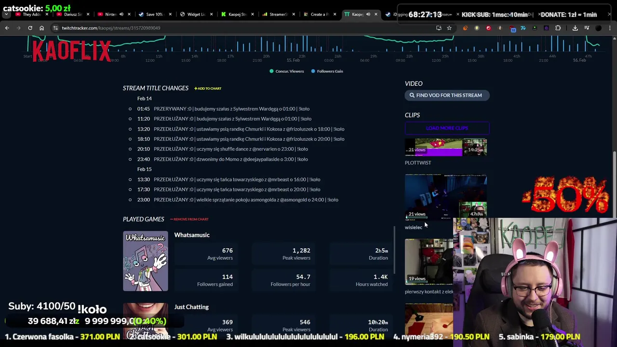The height and width of the screenshot is (347, 617).
Task: Open the 'pierwszy kontakt z elek' clip thumbnail
Action: (x=429, y=262)
